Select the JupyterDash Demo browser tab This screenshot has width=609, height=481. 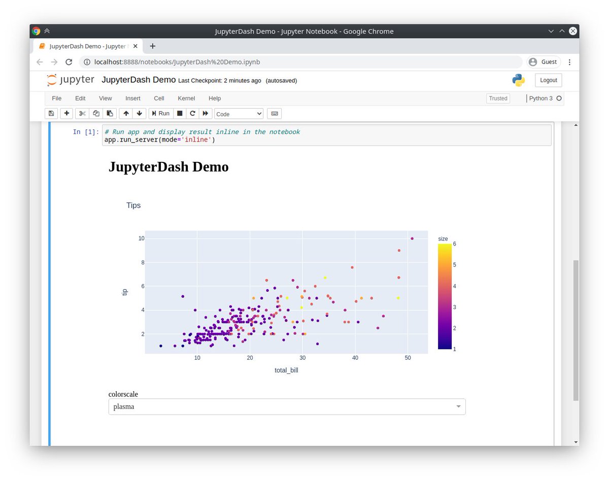[86, 46]
